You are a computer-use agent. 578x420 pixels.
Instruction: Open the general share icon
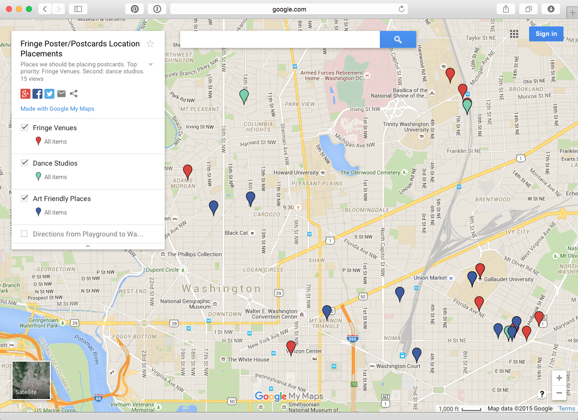click(74, 94)
